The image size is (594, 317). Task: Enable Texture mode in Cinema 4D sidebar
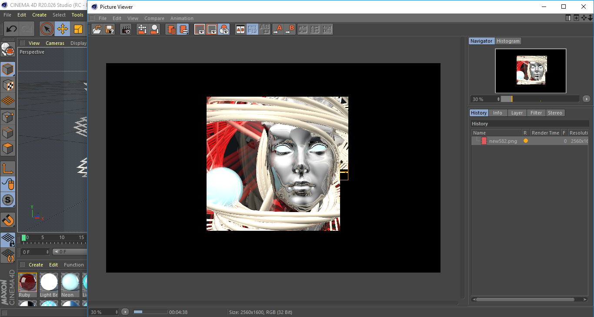(8, 85)
